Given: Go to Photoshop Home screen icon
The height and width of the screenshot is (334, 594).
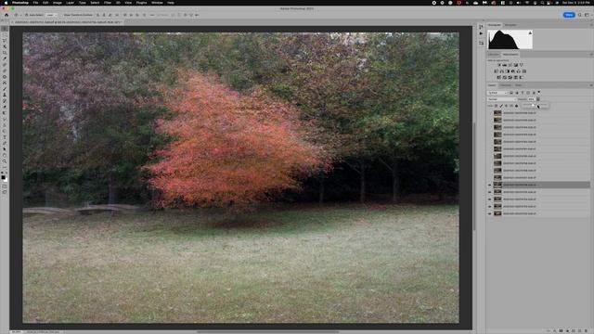Looking at the screenshot, I should point(6,15).
